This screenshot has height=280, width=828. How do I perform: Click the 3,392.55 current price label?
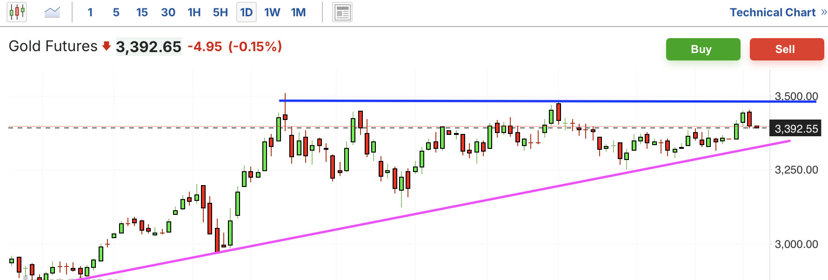tap(796, 129)
